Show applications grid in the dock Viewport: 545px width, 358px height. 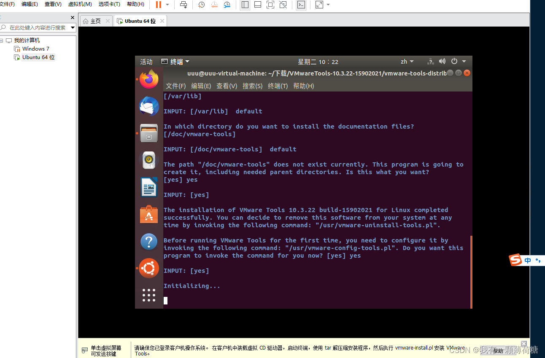[149, 295]
